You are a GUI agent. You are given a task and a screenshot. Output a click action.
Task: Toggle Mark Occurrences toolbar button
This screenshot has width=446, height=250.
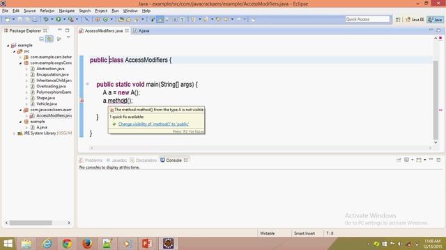point(160,19)
